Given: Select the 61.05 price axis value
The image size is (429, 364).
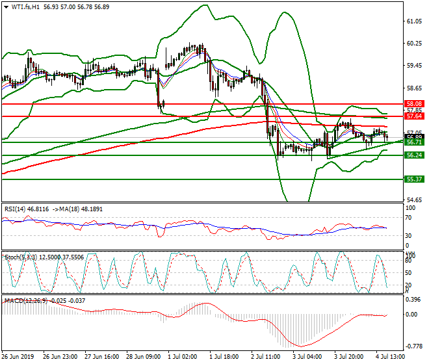Looking at the screenshot, I should tap(414, 21).
